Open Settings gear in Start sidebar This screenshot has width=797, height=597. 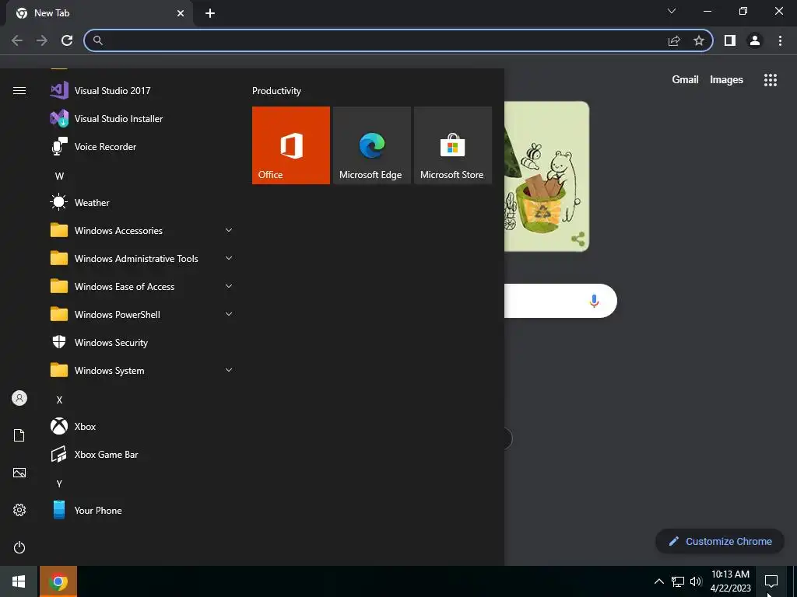point(19,510)
